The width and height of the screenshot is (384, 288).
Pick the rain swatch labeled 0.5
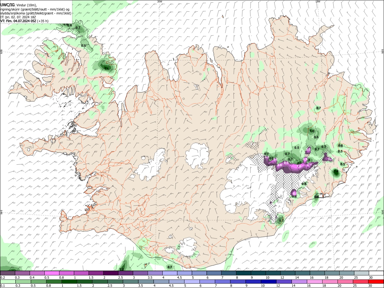tap(38, 281)
